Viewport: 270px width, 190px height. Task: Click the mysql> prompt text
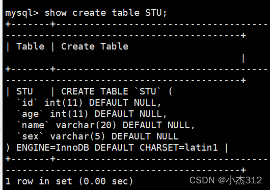[x=22, y=13]
